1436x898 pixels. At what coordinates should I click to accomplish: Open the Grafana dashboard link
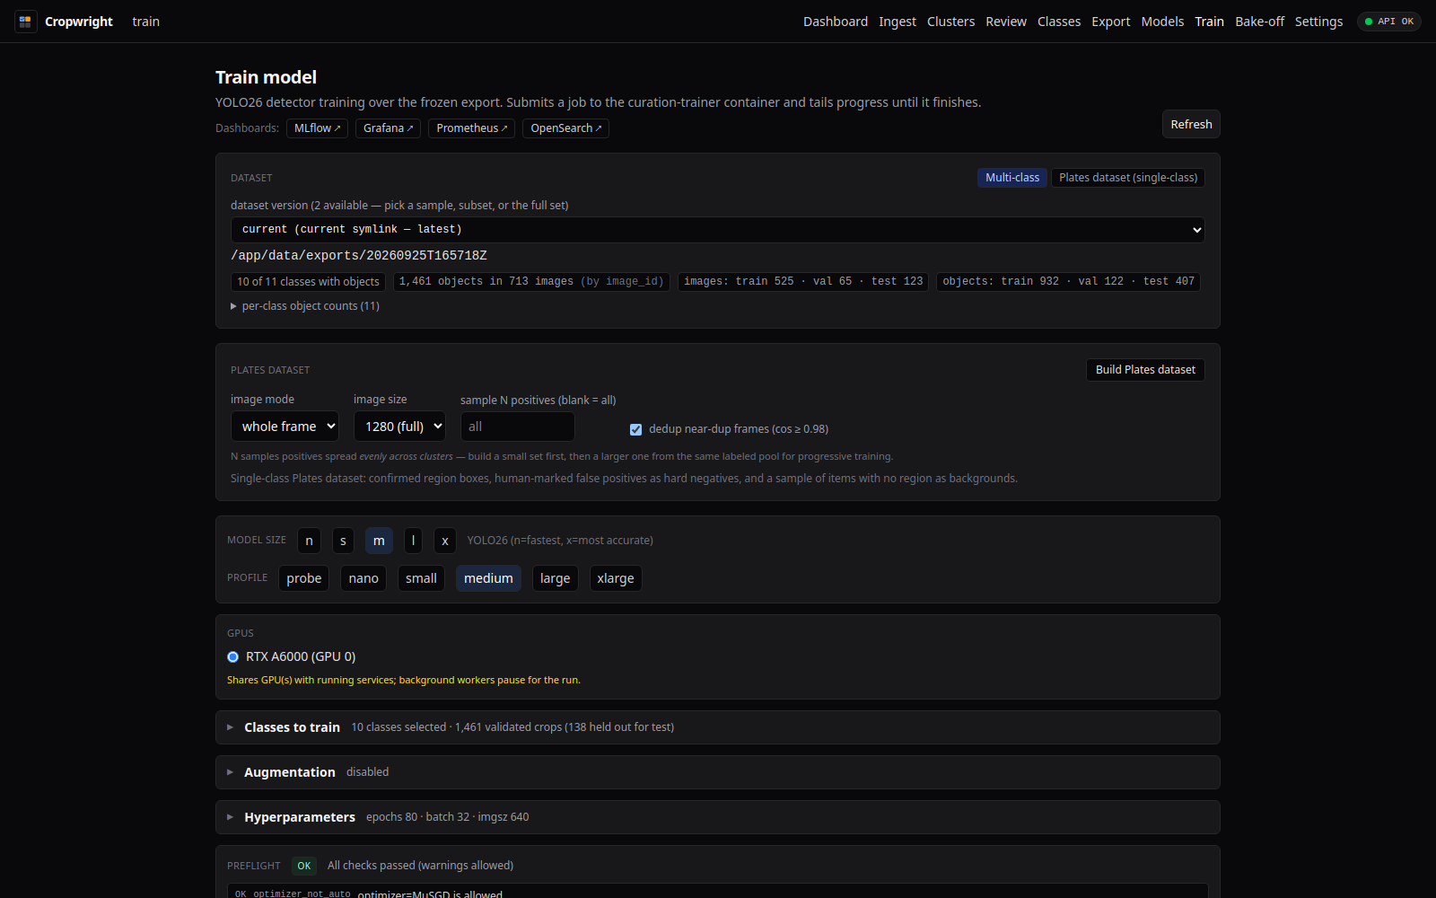click(x=388, y=128)
